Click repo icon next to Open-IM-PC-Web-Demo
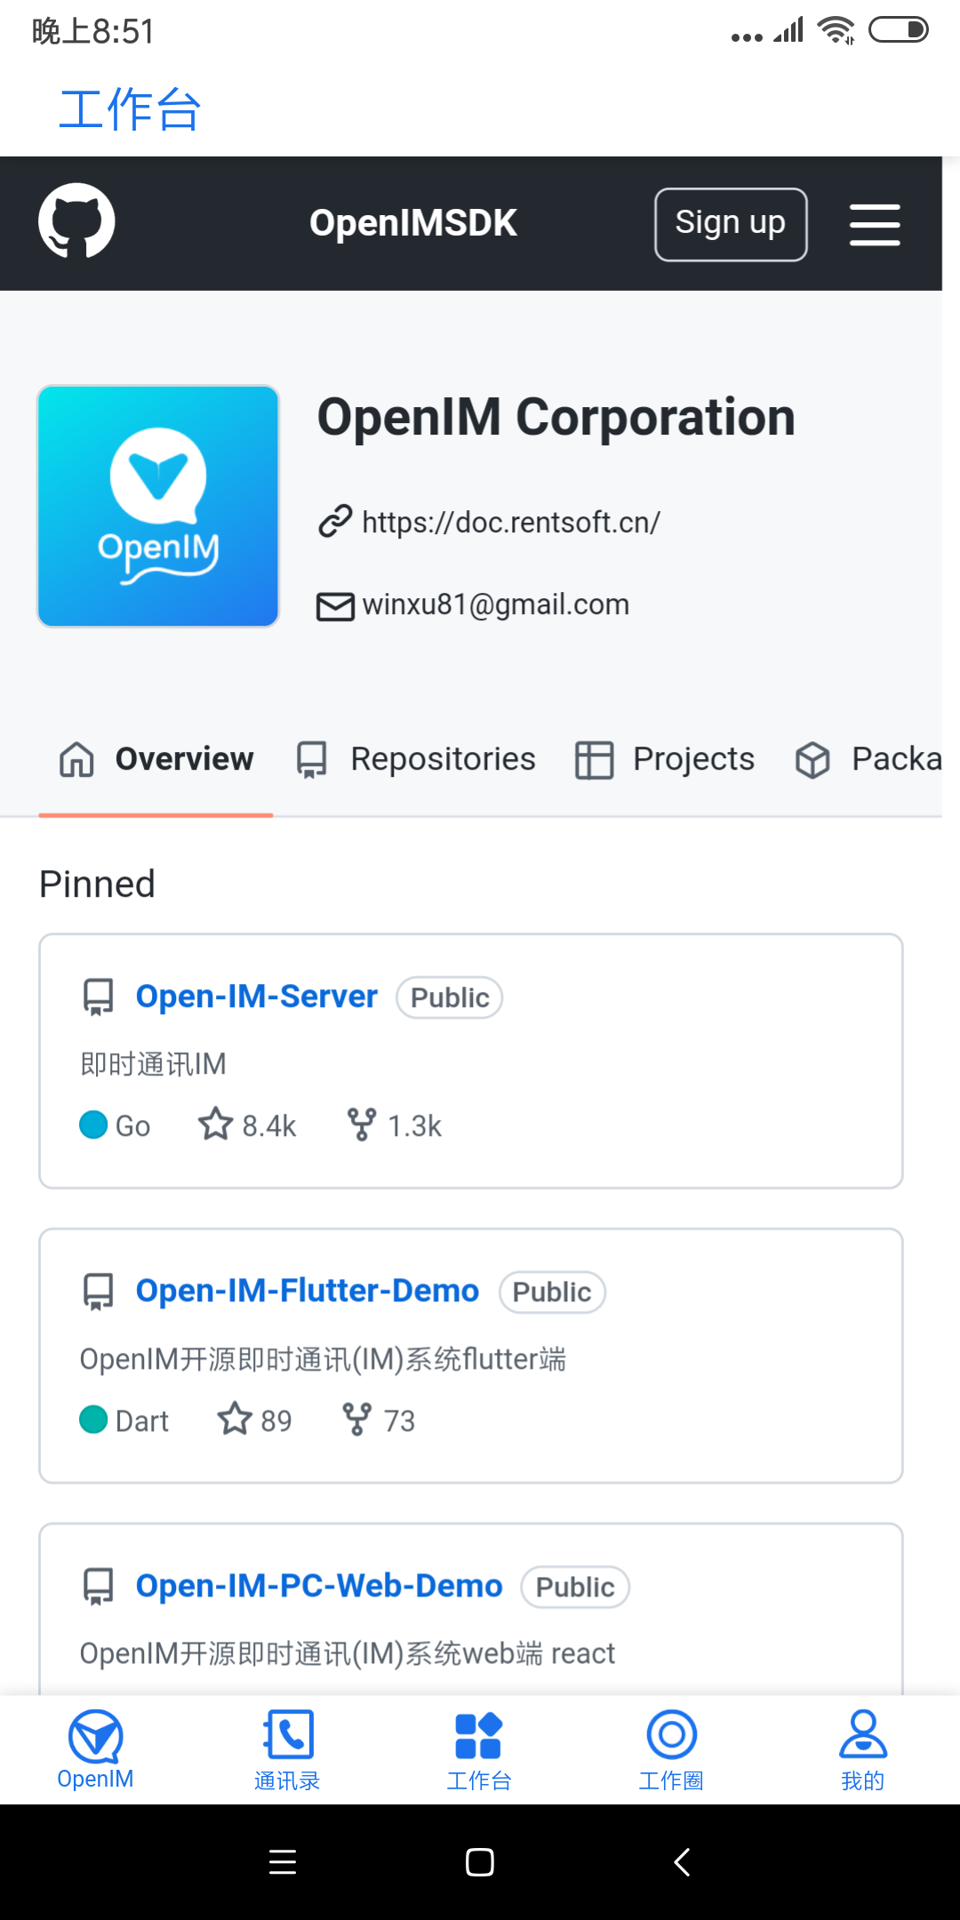Screen dimensions: 960x1920 pyautogui.click(x=99, y=1587)
